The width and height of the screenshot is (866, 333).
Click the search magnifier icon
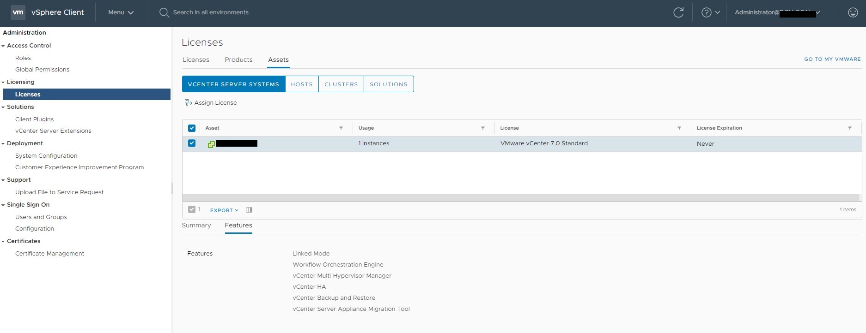click(164, 12)
